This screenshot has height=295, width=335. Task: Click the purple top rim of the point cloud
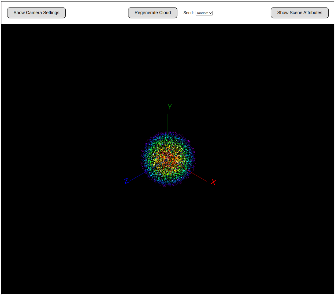coord(168,133)
